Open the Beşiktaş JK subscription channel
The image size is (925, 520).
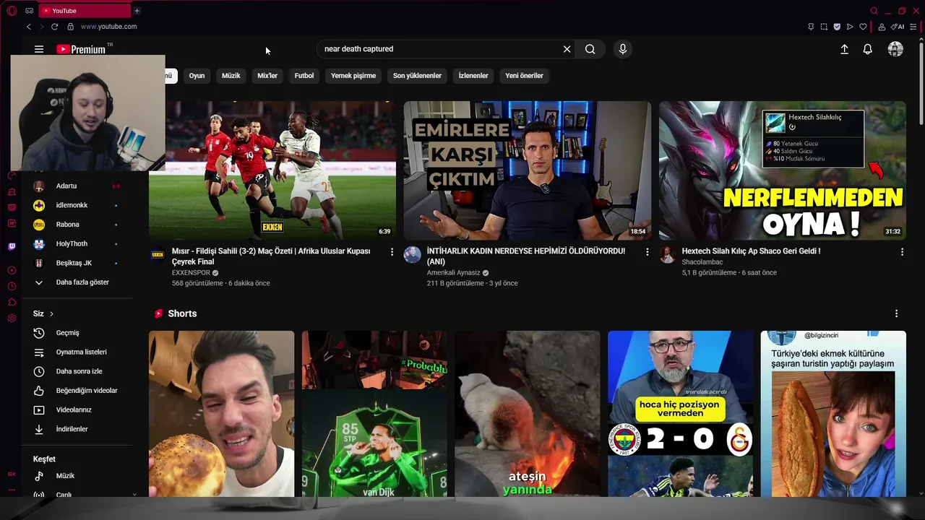point(77,263)
